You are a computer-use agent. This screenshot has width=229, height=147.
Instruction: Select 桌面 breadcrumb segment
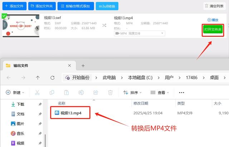click(214, 78)
